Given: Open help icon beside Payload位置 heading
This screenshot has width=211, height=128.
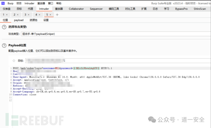Looking at the screenshot, I should click(4, 46).
